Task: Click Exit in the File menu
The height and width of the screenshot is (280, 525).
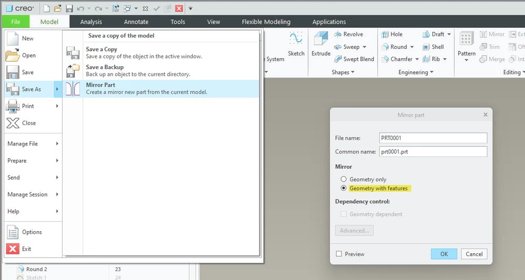Action: (33, 249)
